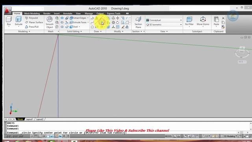This screenshot has height=142, width=252.
Task: Click the ViewCube in the drawing area
Action: pos(242,53)
